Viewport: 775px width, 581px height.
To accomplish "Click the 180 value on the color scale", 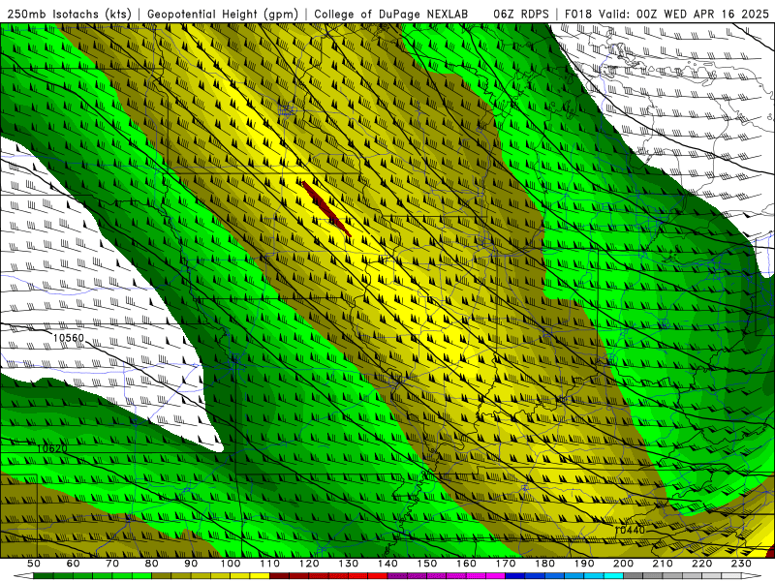I will tap(544, 564).
